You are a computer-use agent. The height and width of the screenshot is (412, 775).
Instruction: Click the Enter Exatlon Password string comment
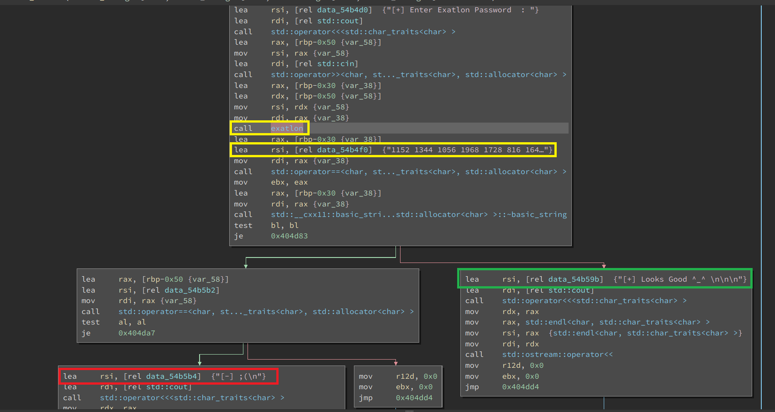461,10
